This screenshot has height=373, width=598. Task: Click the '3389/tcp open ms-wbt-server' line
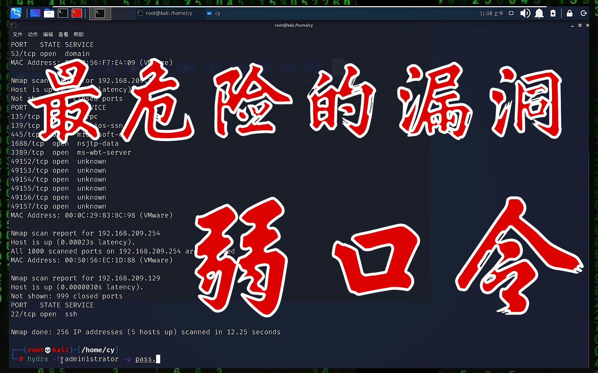[x=71, y=152]
